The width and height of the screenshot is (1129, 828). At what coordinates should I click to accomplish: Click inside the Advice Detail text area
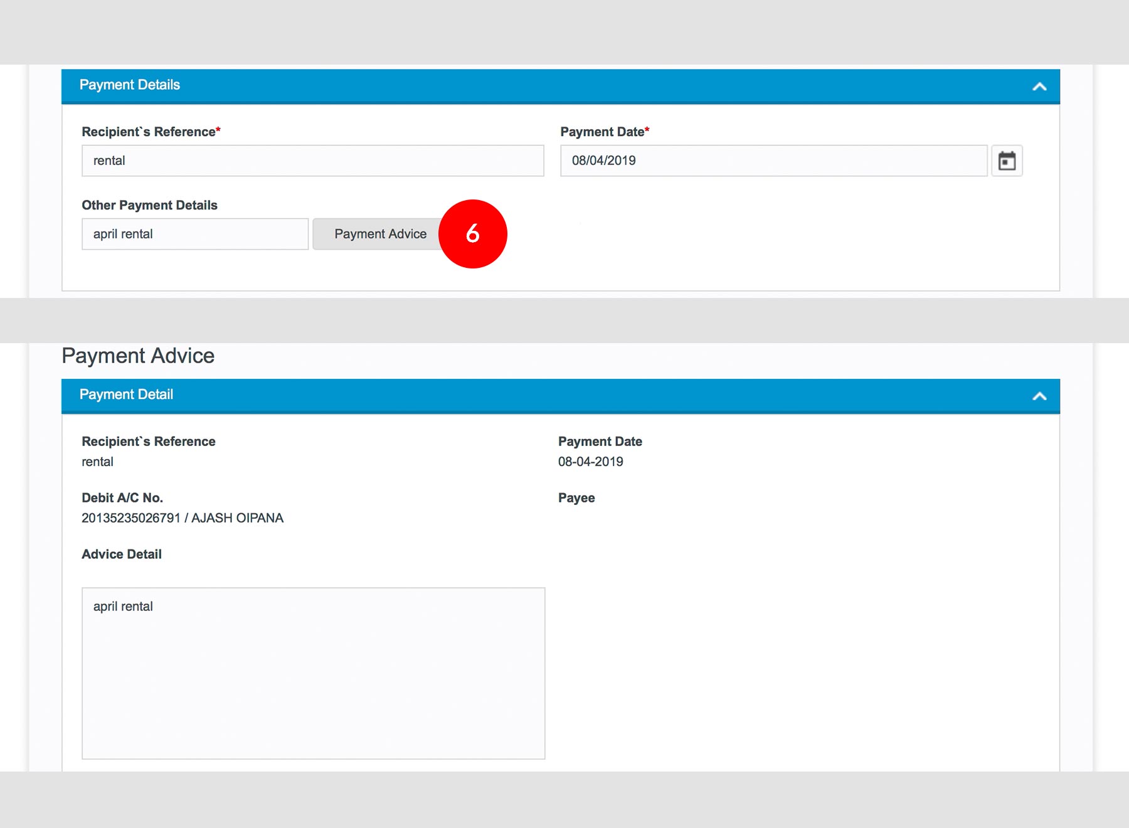pos(313,672)
